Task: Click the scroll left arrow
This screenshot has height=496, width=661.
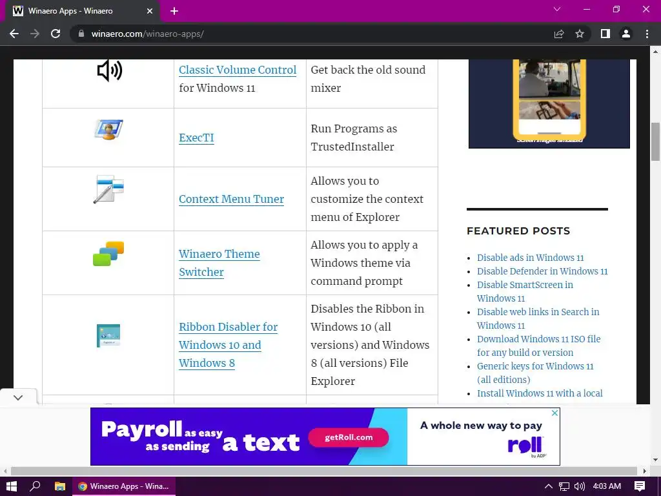Action: [x=5, y=471]
